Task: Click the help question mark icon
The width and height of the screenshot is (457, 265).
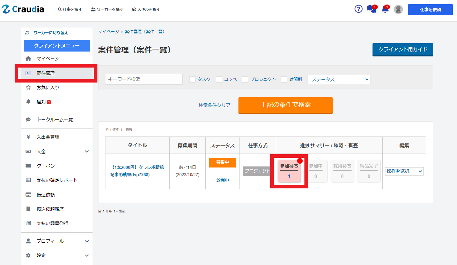Action: click(x=359, y=9)
